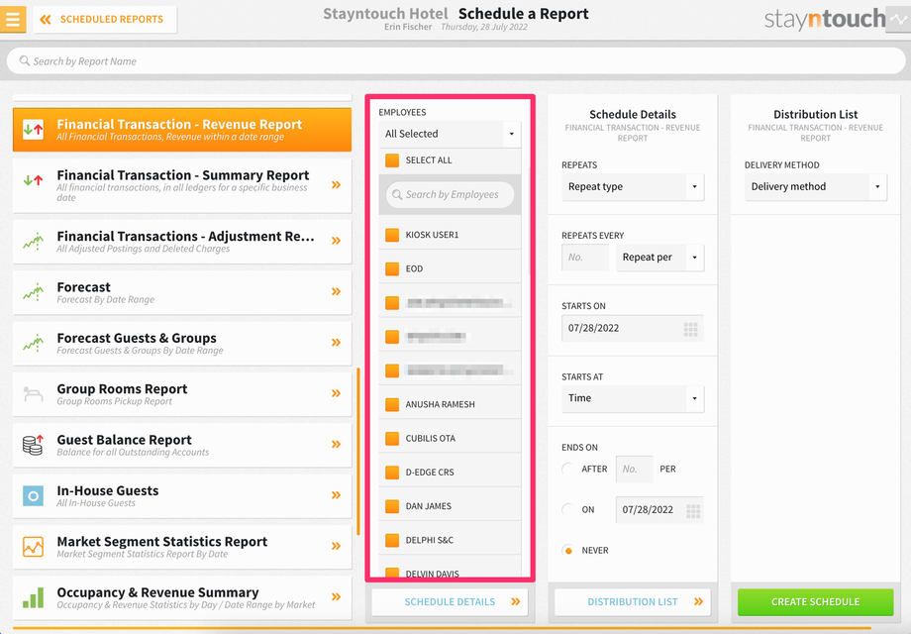The width and height of the screenshot is (911, 634).
Task: Select Forecast Guests & Groups report title
Action: (x=137, y=338)
